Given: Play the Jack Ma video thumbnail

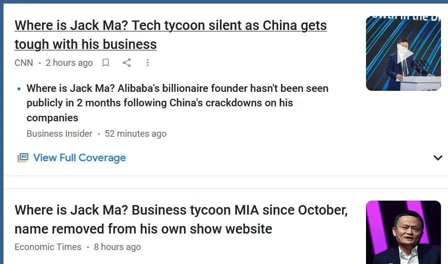Looking at the screenshot, I should point(403,53).
